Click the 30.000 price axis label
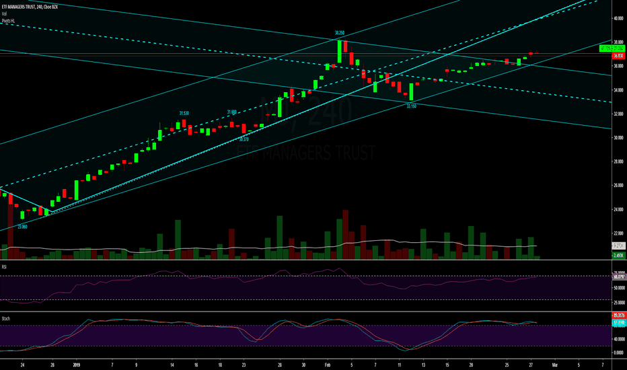 (x=618, y=138)
